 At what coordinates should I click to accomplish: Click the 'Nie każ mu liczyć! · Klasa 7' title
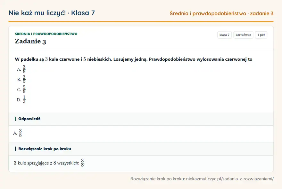point(52,13)
